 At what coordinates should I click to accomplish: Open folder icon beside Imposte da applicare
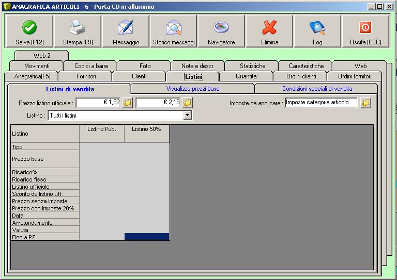pyautogui.click(x=366, y=103)
